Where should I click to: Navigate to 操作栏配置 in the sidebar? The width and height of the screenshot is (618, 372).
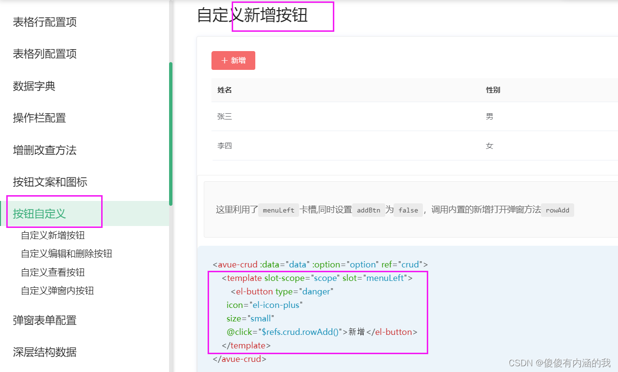(x=38, y=118)
